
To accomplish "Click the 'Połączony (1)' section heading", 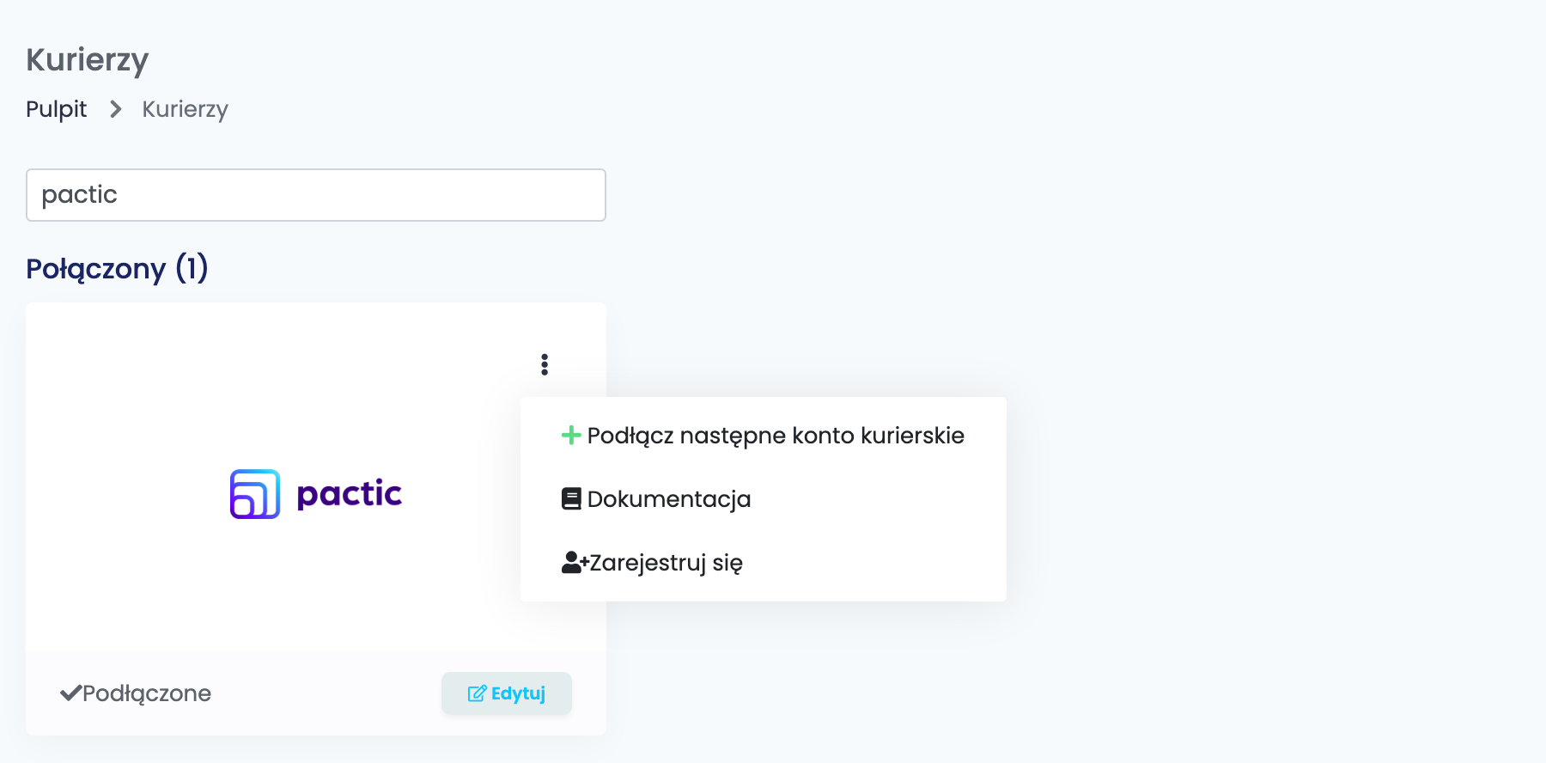I will tap(118, 269).
